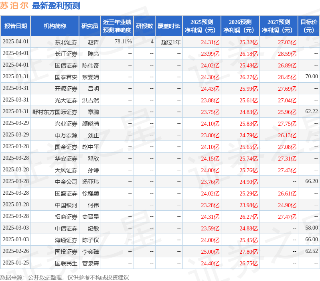Click the 2026预测净利润 column header
The image size is (320, 281).
click(x=240, y=26)
